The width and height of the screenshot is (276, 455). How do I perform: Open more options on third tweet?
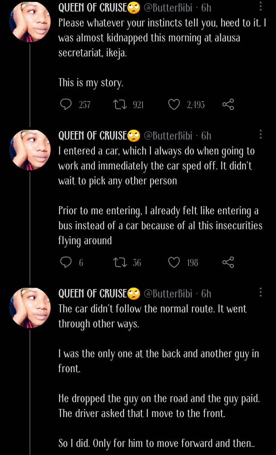261,292
